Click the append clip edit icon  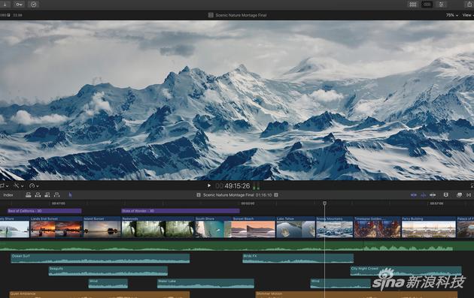47,195
